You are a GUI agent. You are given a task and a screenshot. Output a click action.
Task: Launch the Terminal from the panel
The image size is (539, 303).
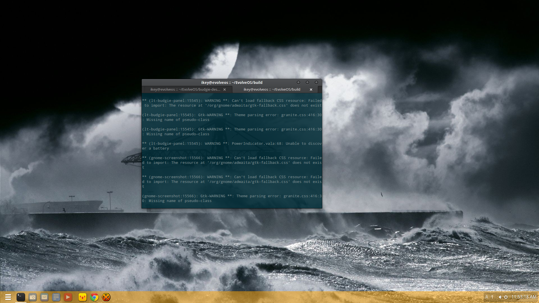tap(21, 297)
